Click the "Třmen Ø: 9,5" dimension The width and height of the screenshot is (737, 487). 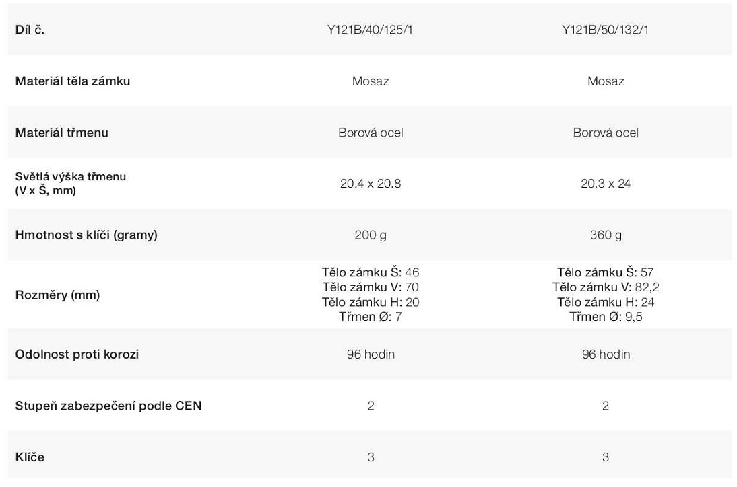point(605,317)
